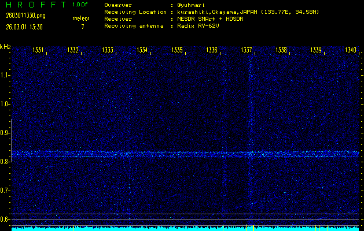Click the 1337 time marker
364x231 pixels.
247,50
